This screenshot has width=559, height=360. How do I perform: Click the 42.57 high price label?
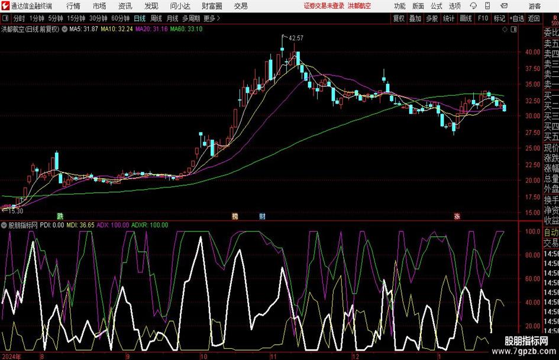tap(296, 38)
